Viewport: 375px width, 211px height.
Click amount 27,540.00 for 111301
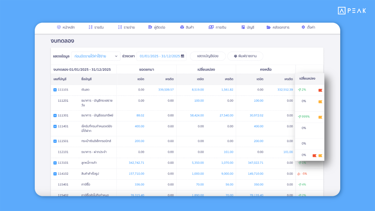pos(226,115)
